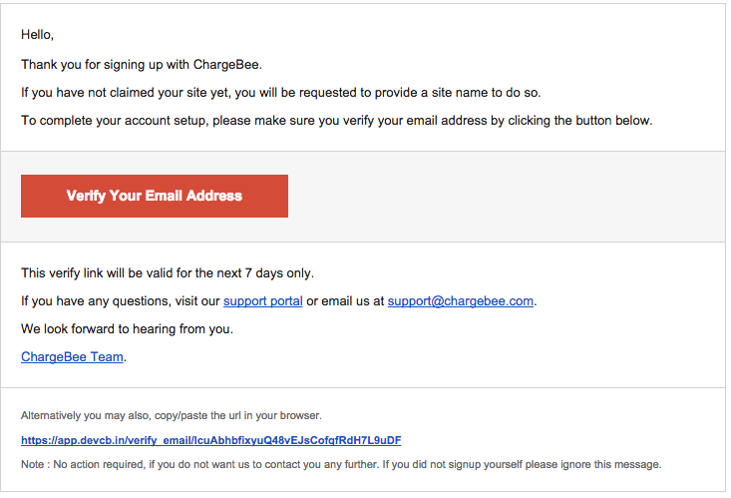The image size is (731, 498).
Task: Click the Note: No action required text
Action: click(x=341, y=464)
